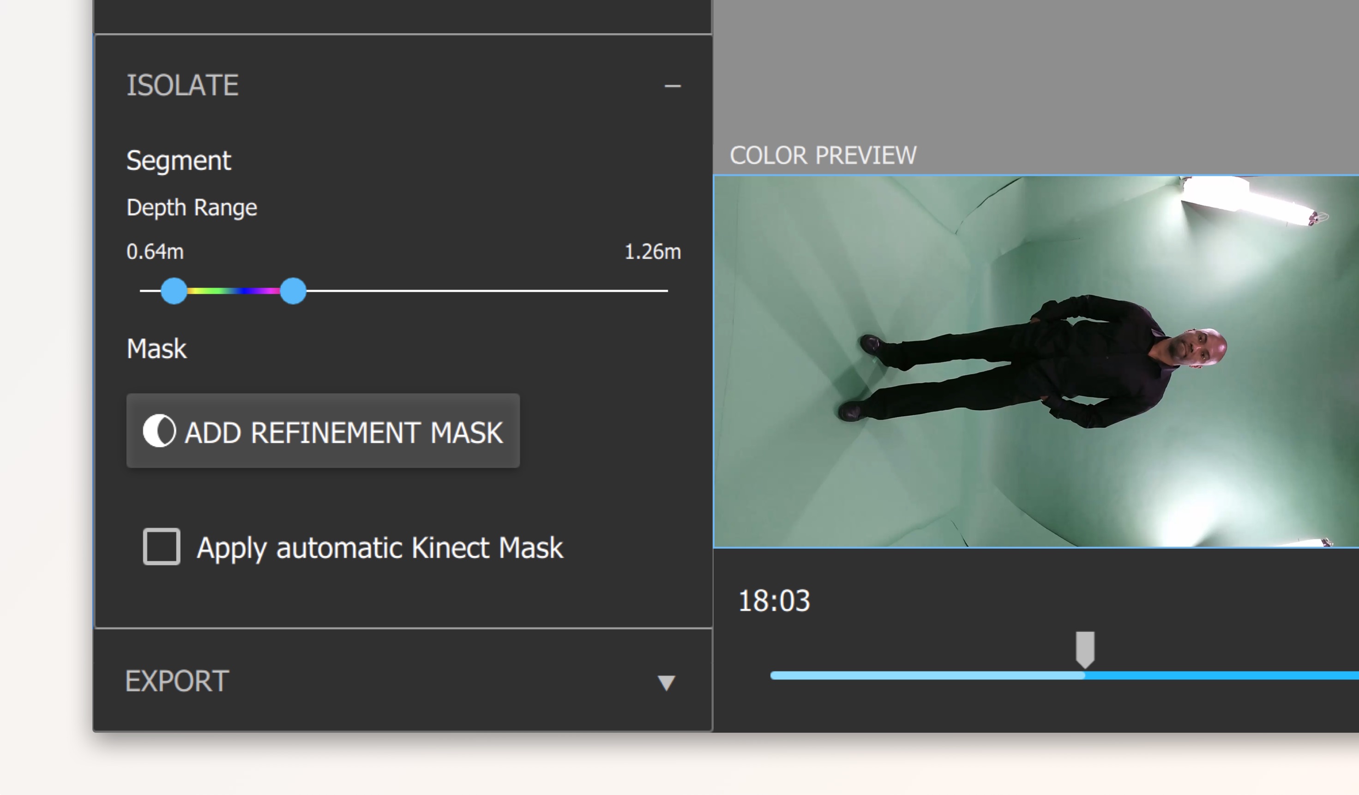
Task: Open the EXPORT panel header
Action: 177,681
